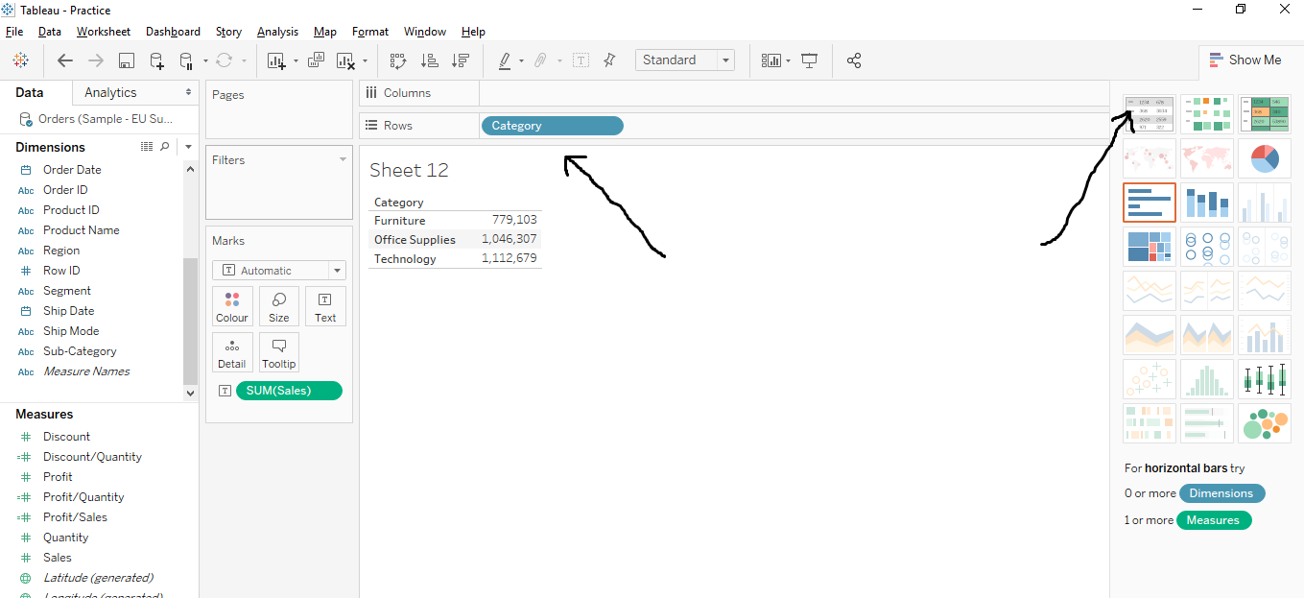Open the Marks type dropdown showing Automatic
The image size is (1304, 598).
coord(335,270)
